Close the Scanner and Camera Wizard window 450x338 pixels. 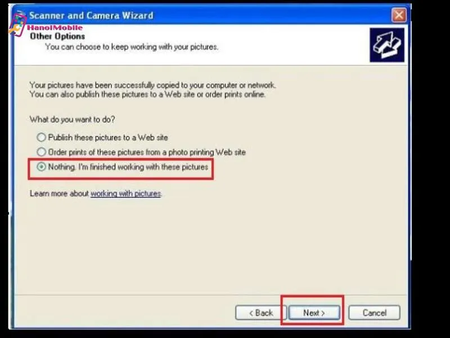[399, 15]
